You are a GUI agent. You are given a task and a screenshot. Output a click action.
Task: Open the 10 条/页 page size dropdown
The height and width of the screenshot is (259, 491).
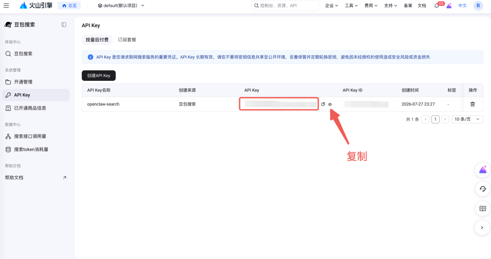click(467, 119)
